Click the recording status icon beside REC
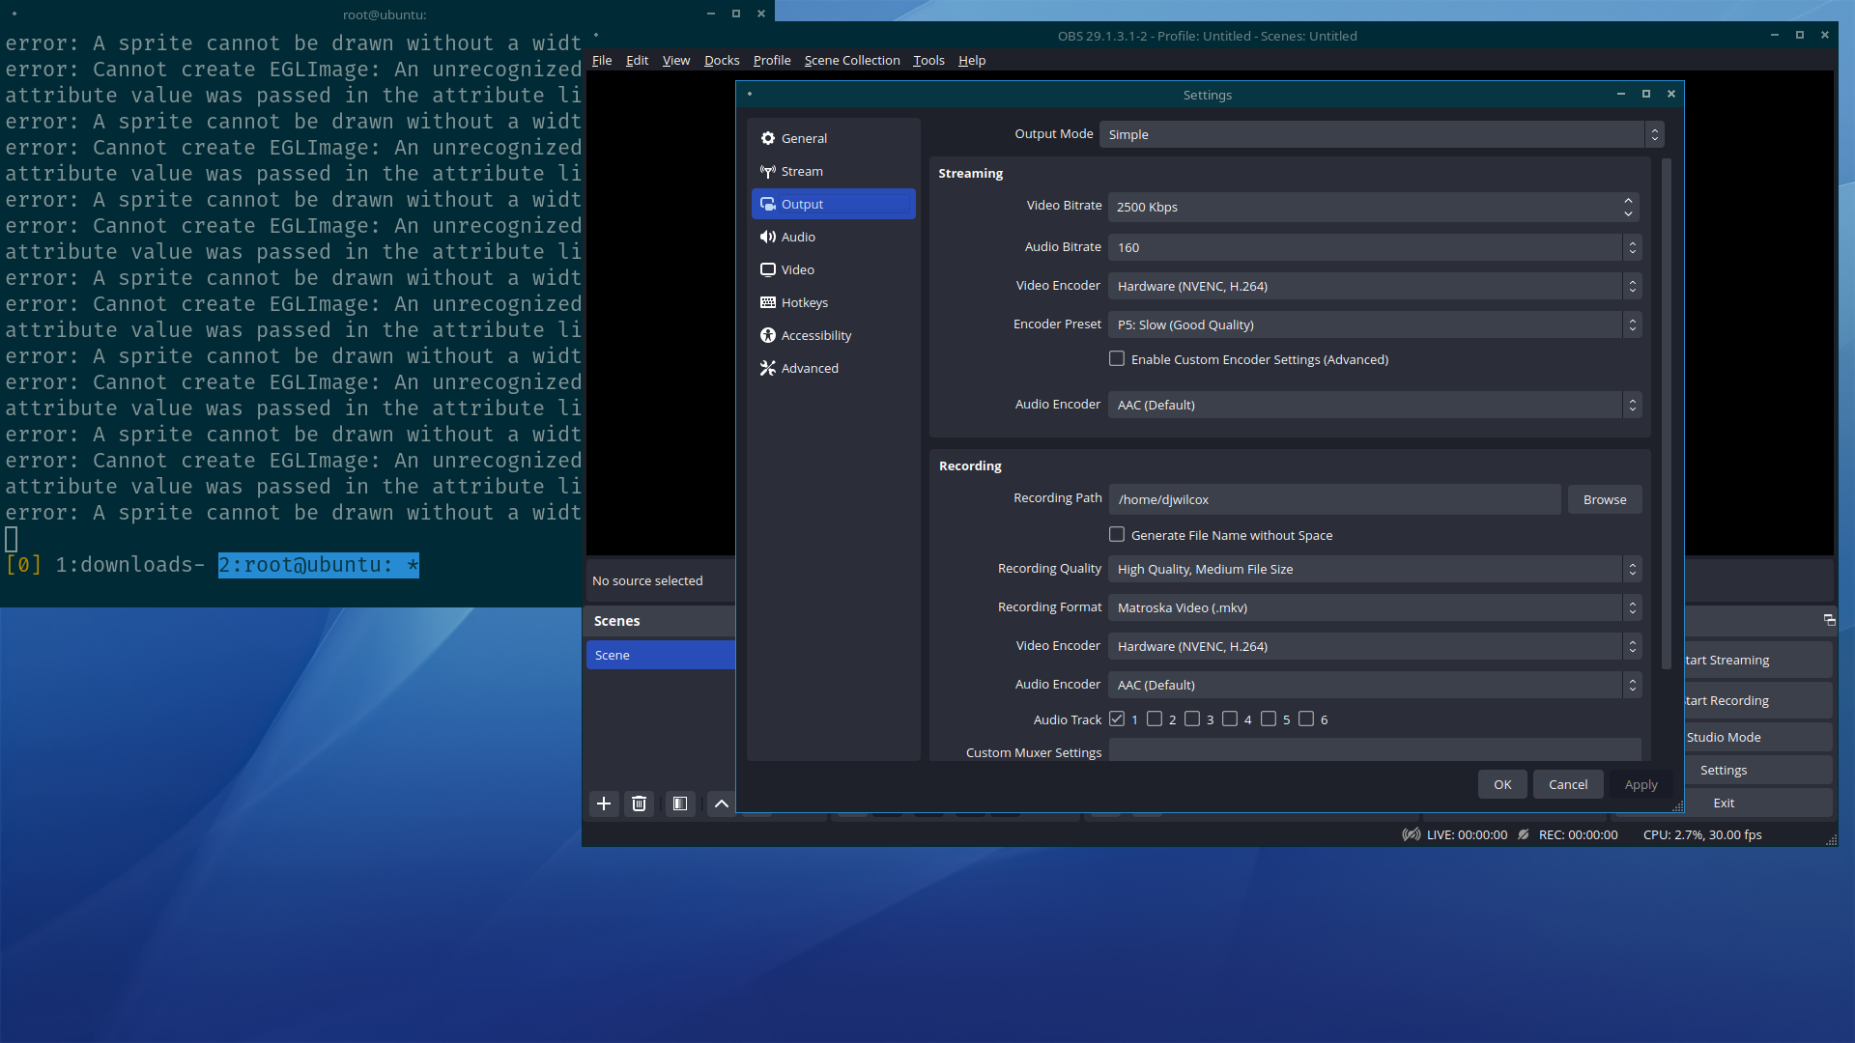 1524,834
